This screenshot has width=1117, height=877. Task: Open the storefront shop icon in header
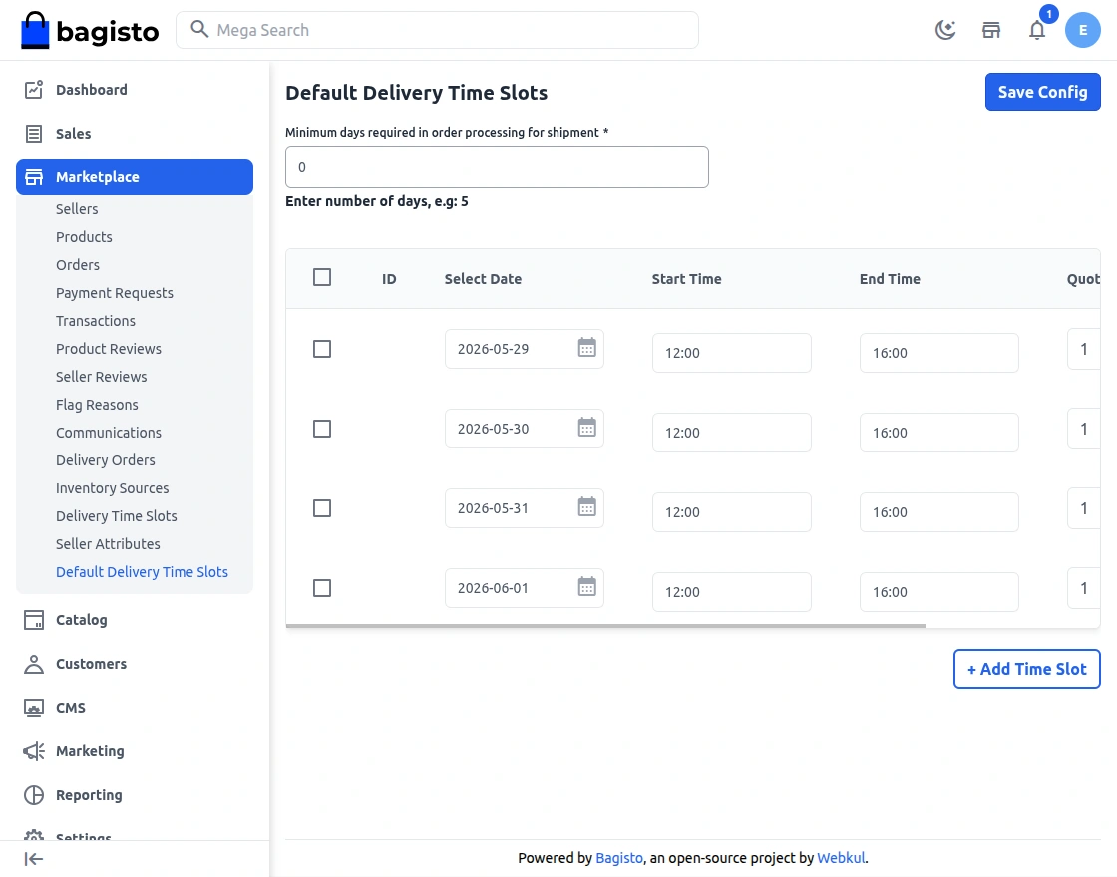pos(991,30)
